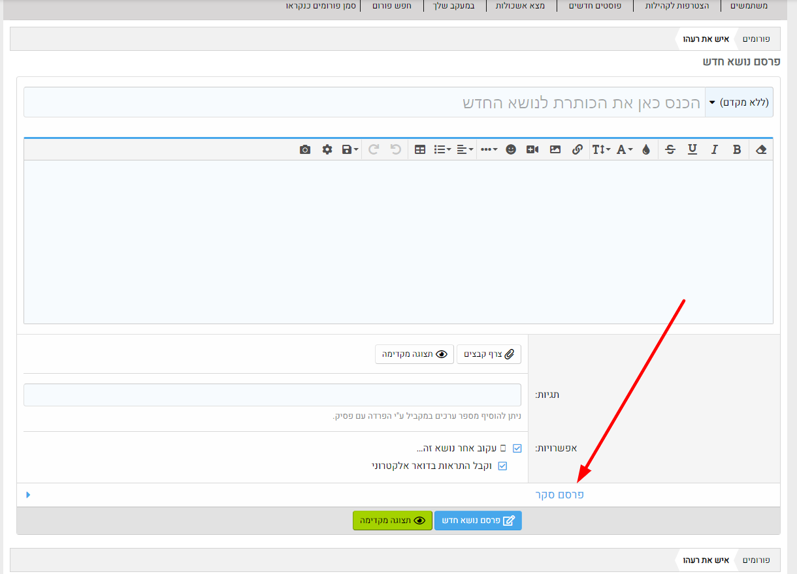The height and width of the screenshot is (574, 797).
Task: Click the white תצוגה מקדימה preview button
Action: pyautogui.click(x=414, y=354)
